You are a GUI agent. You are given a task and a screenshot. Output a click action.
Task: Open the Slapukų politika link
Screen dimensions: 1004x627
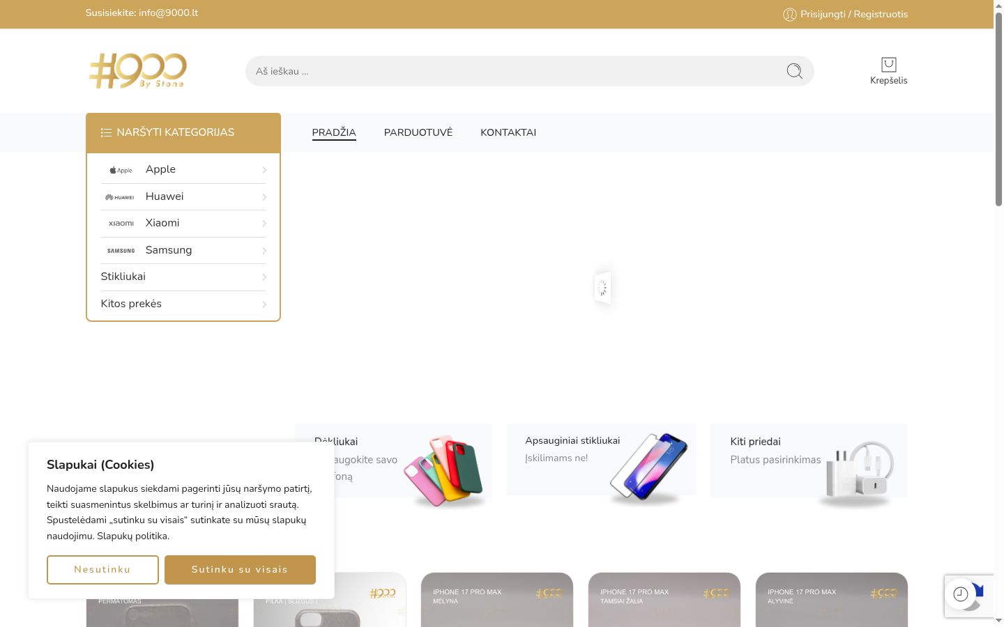[x=132, y=536]
